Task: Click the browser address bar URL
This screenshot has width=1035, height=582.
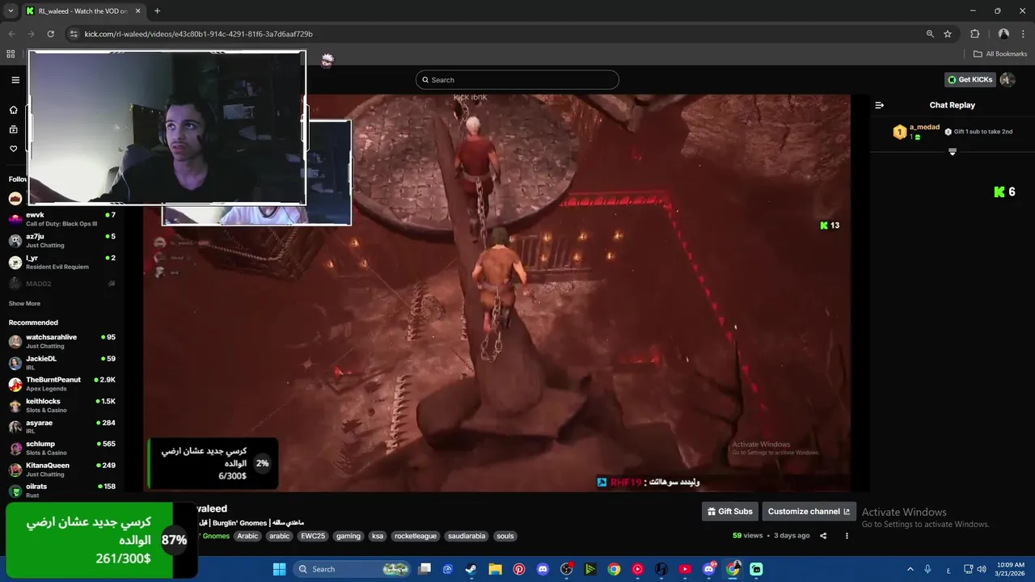Action: [x=198, y=34]
